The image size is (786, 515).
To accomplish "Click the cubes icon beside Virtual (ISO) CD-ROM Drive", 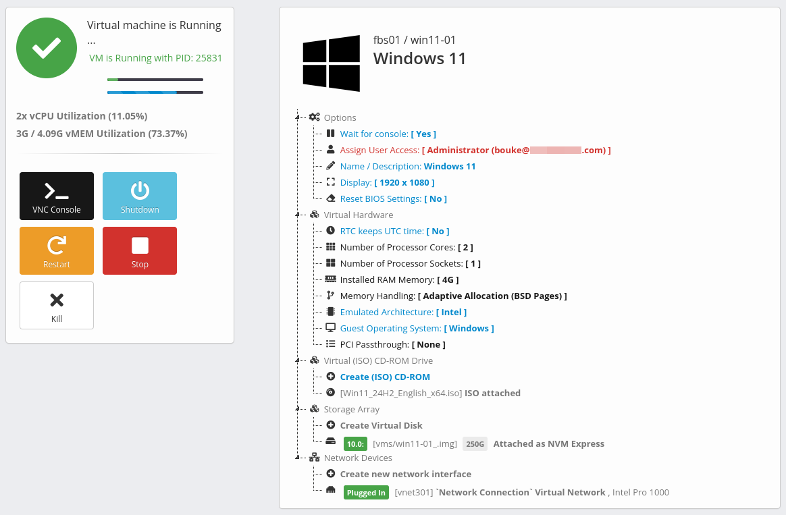I will pos(314,360).
